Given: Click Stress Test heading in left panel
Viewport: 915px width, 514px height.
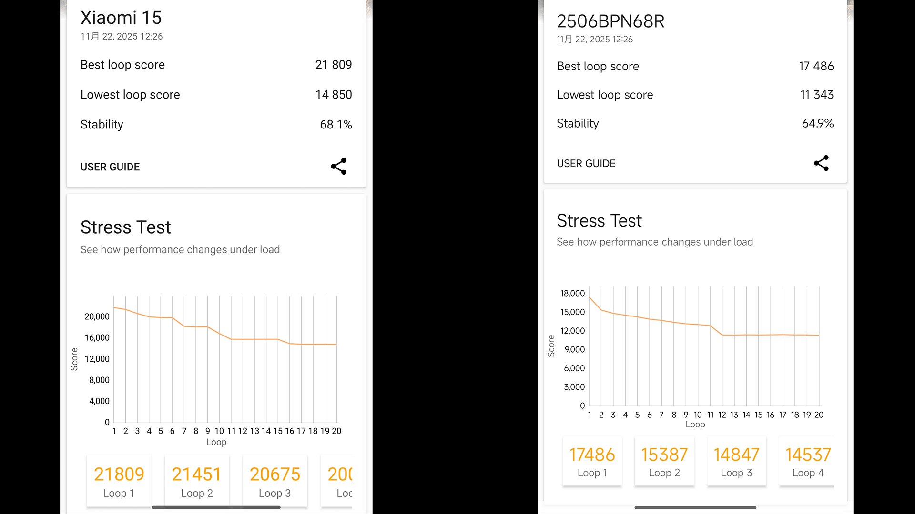Looking at the screenshot, I should [125, 227].
